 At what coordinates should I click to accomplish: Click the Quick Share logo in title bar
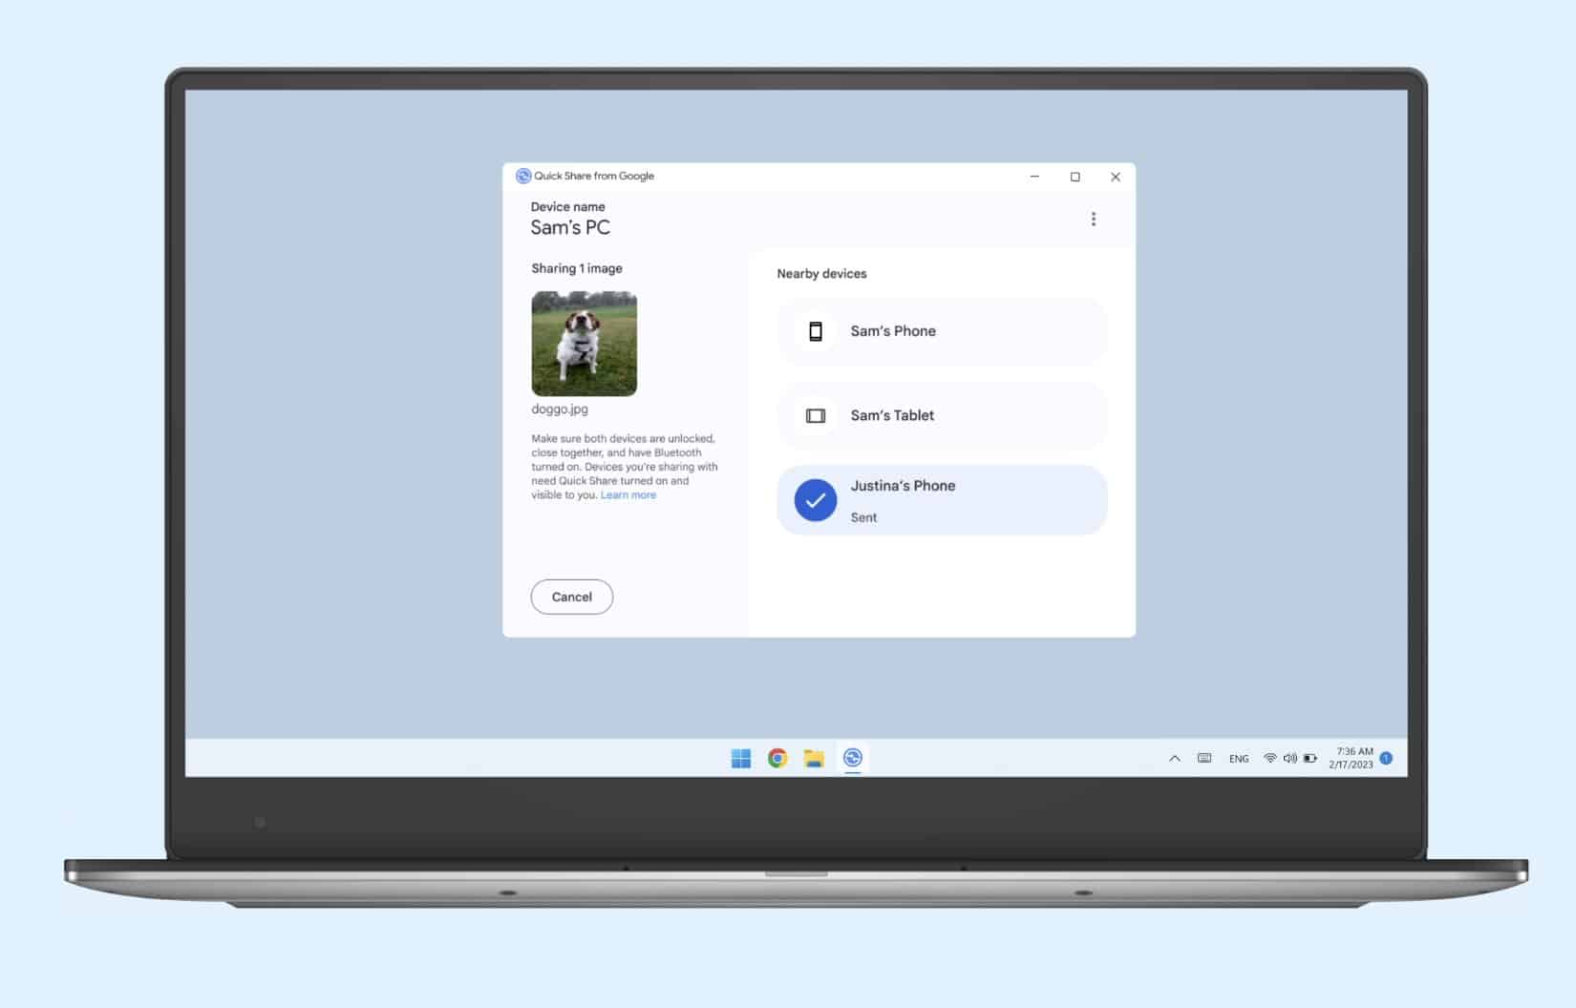click(x=524, y=176)
